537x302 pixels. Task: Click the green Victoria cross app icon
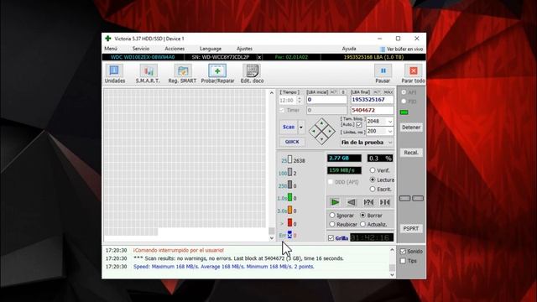[x=108, y=39]
